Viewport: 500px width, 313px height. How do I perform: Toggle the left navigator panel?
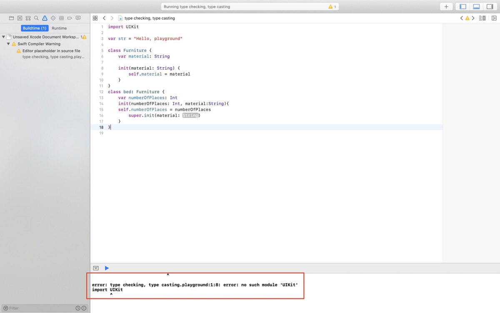[x=463, y=7]
